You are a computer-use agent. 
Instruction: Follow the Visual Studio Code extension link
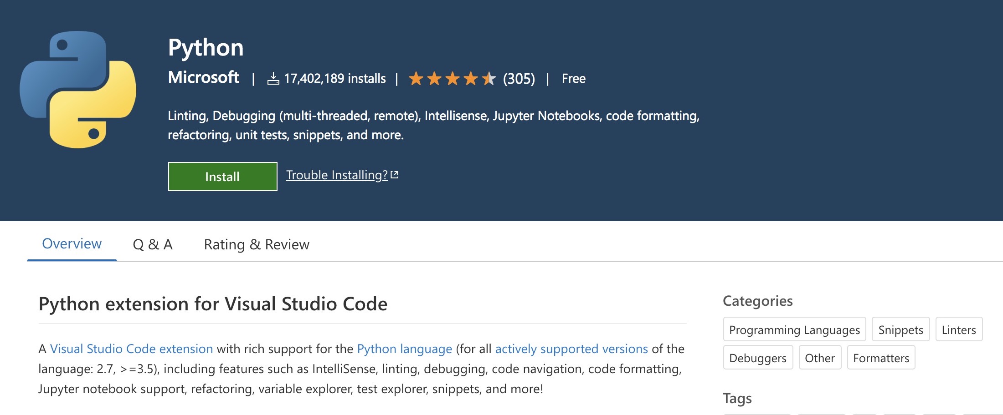pos(131,349)
